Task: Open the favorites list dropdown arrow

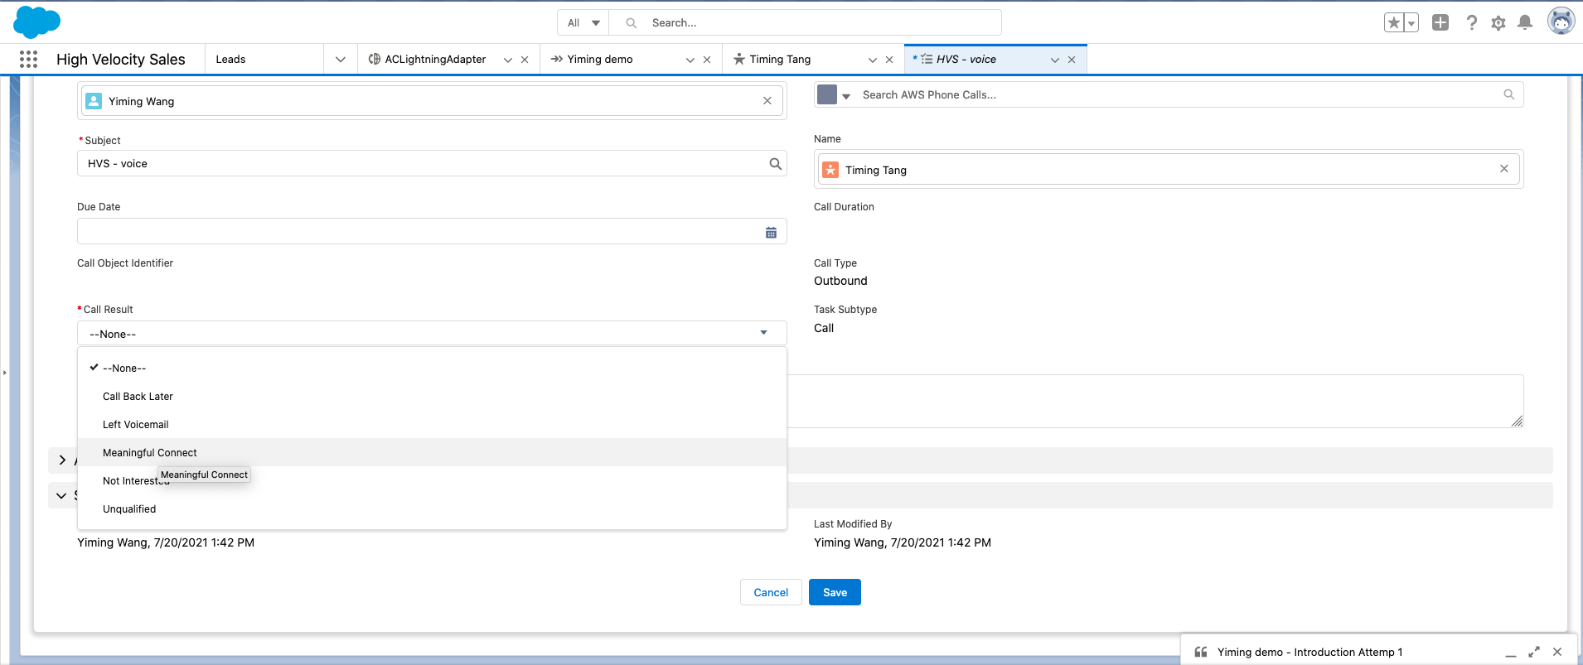Action: (x=1411, y=23)
